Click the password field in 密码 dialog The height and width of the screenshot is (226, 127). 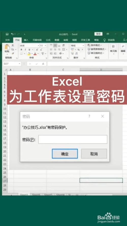click(73, 139)
